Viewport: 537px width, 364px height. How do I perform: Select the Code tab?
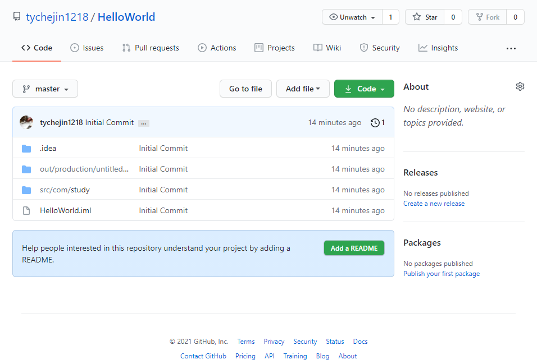(x=37, y=48)
